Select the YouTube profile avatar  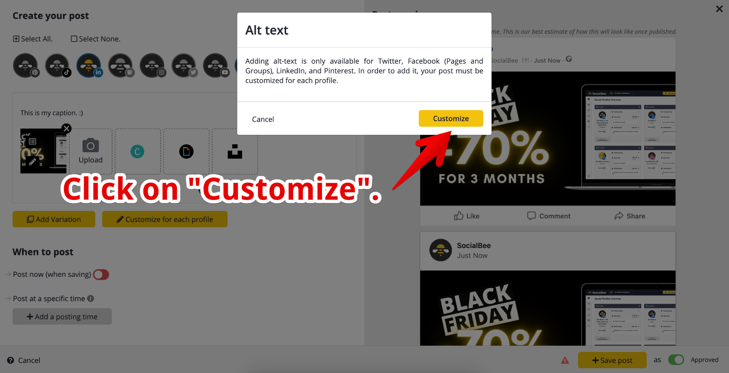point(216,66)
